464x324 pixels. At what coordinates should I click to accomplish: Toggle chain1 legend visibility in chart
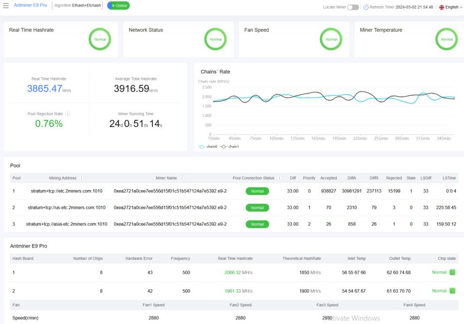click(x=230, y=146)
